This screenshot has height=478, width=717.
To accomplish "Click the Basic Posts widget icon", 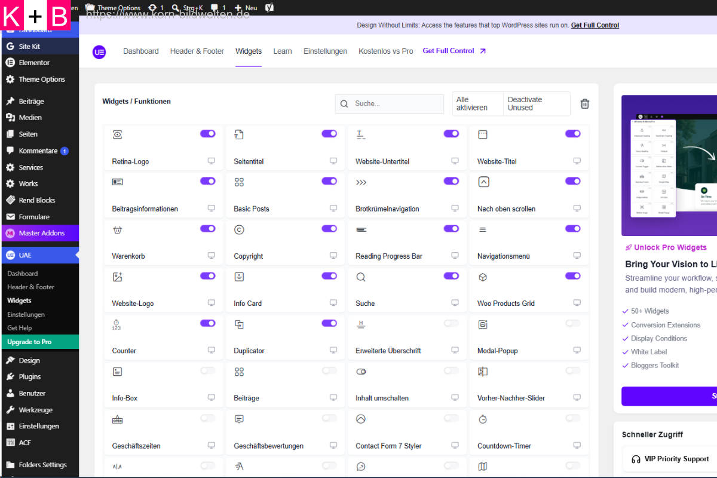I will click(239, 182).
